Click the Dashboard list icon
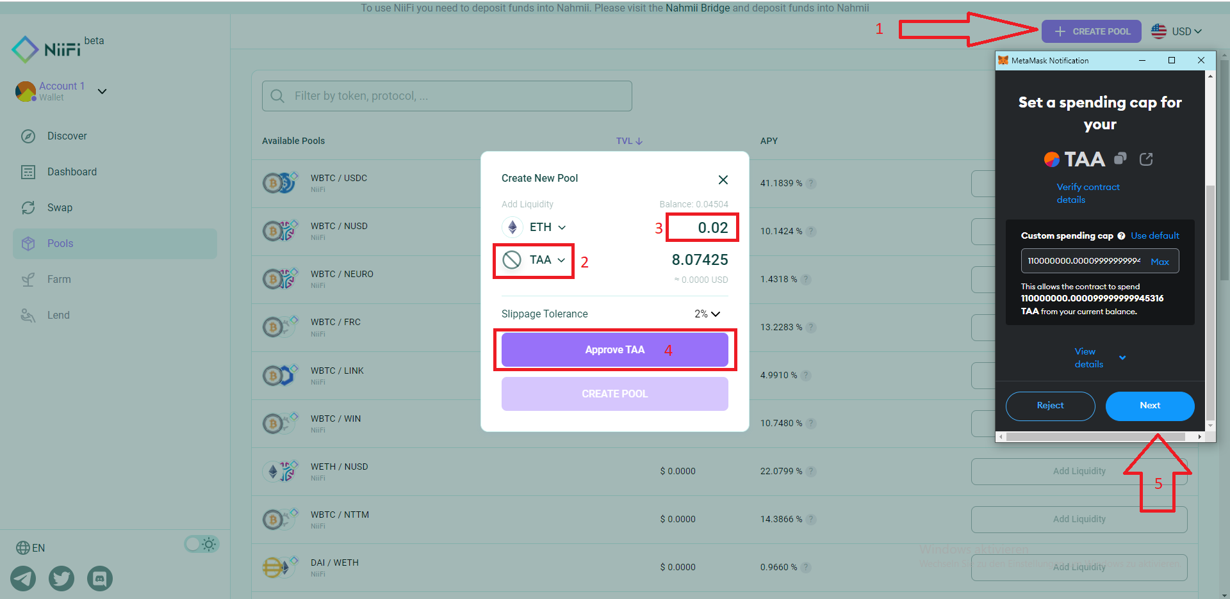The height and width of the screenshot is (599, 1230). tap(28, 172)
